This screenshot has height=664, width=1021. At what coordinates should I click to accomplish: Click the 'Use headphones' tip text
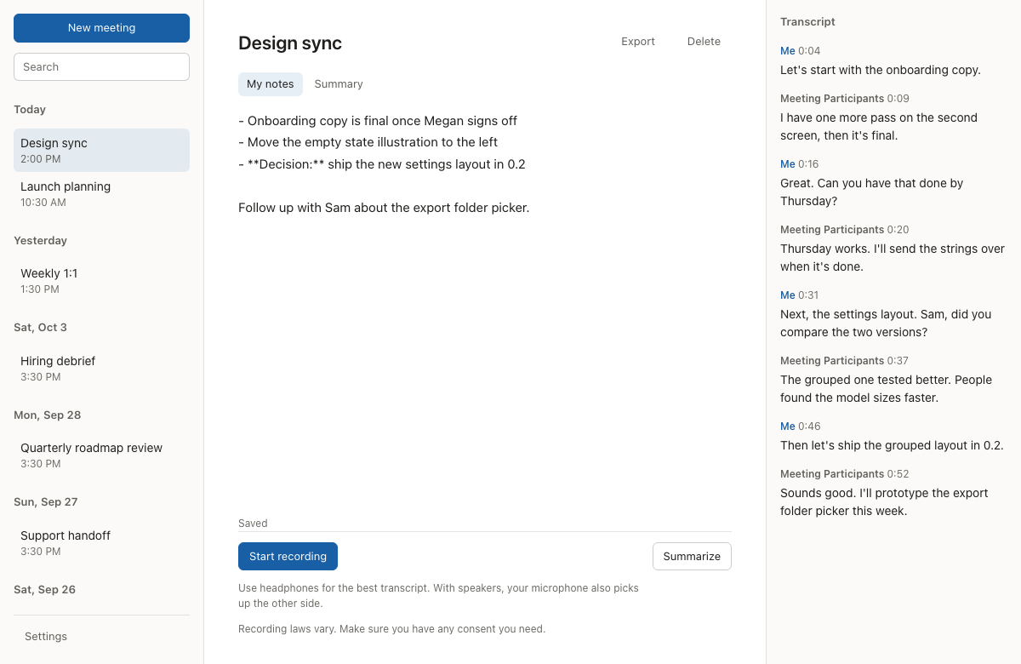click(438, 596)
